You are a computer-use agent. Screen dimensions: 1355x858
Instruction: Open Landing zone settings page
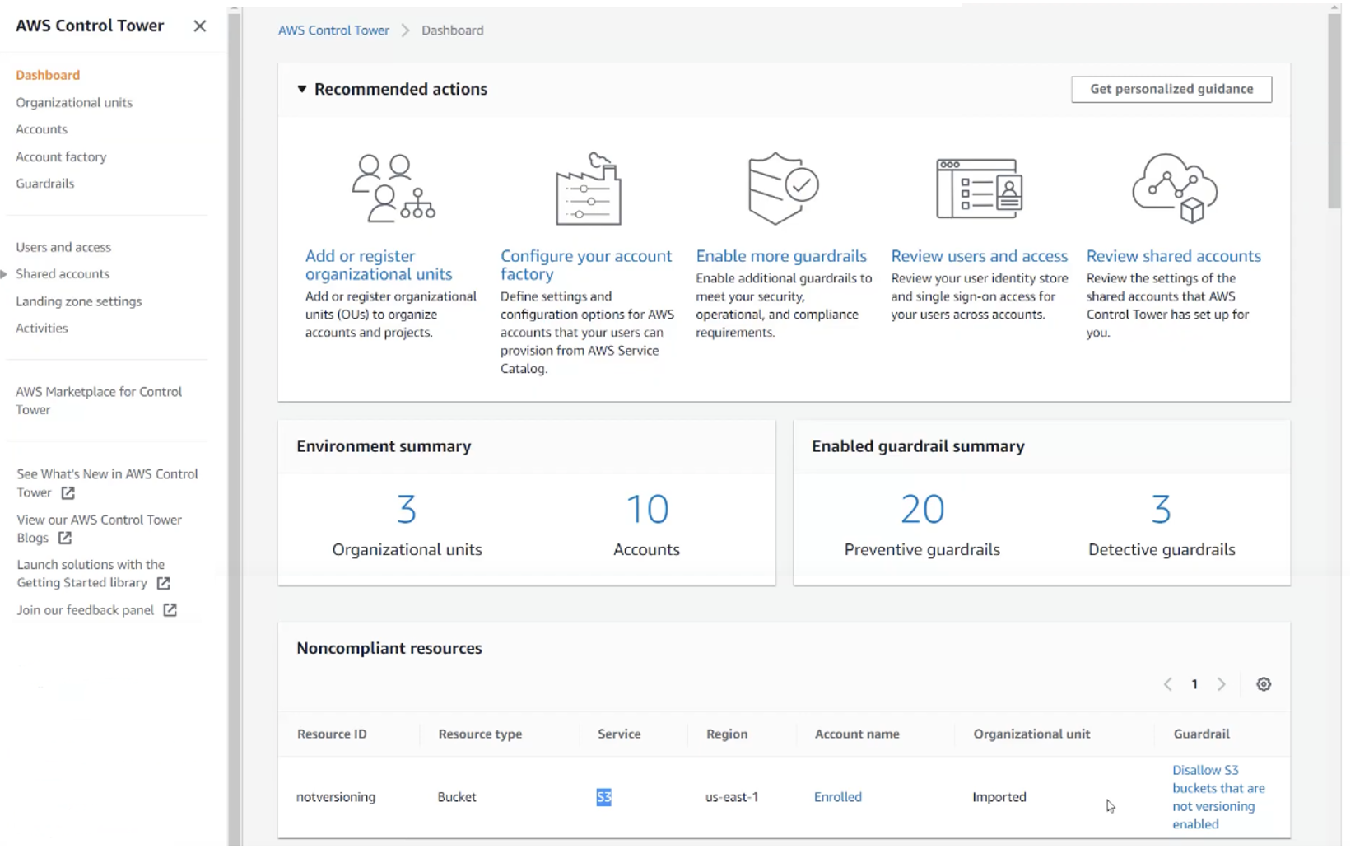coord(79,301)
